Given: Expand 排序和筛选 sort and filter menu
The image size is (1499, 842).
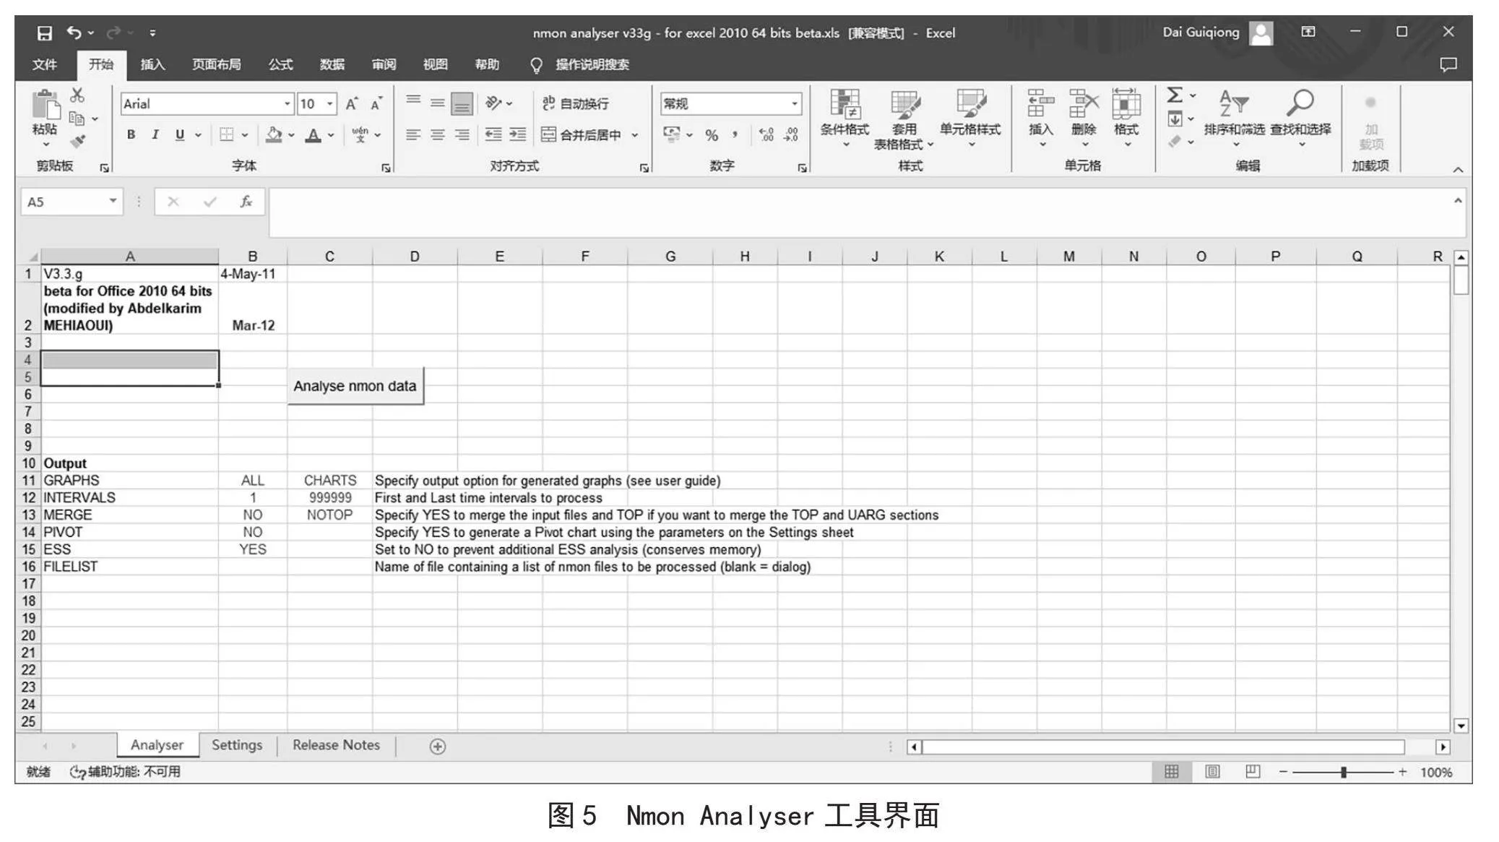Looking at the screenshot, I should 1234,120.
